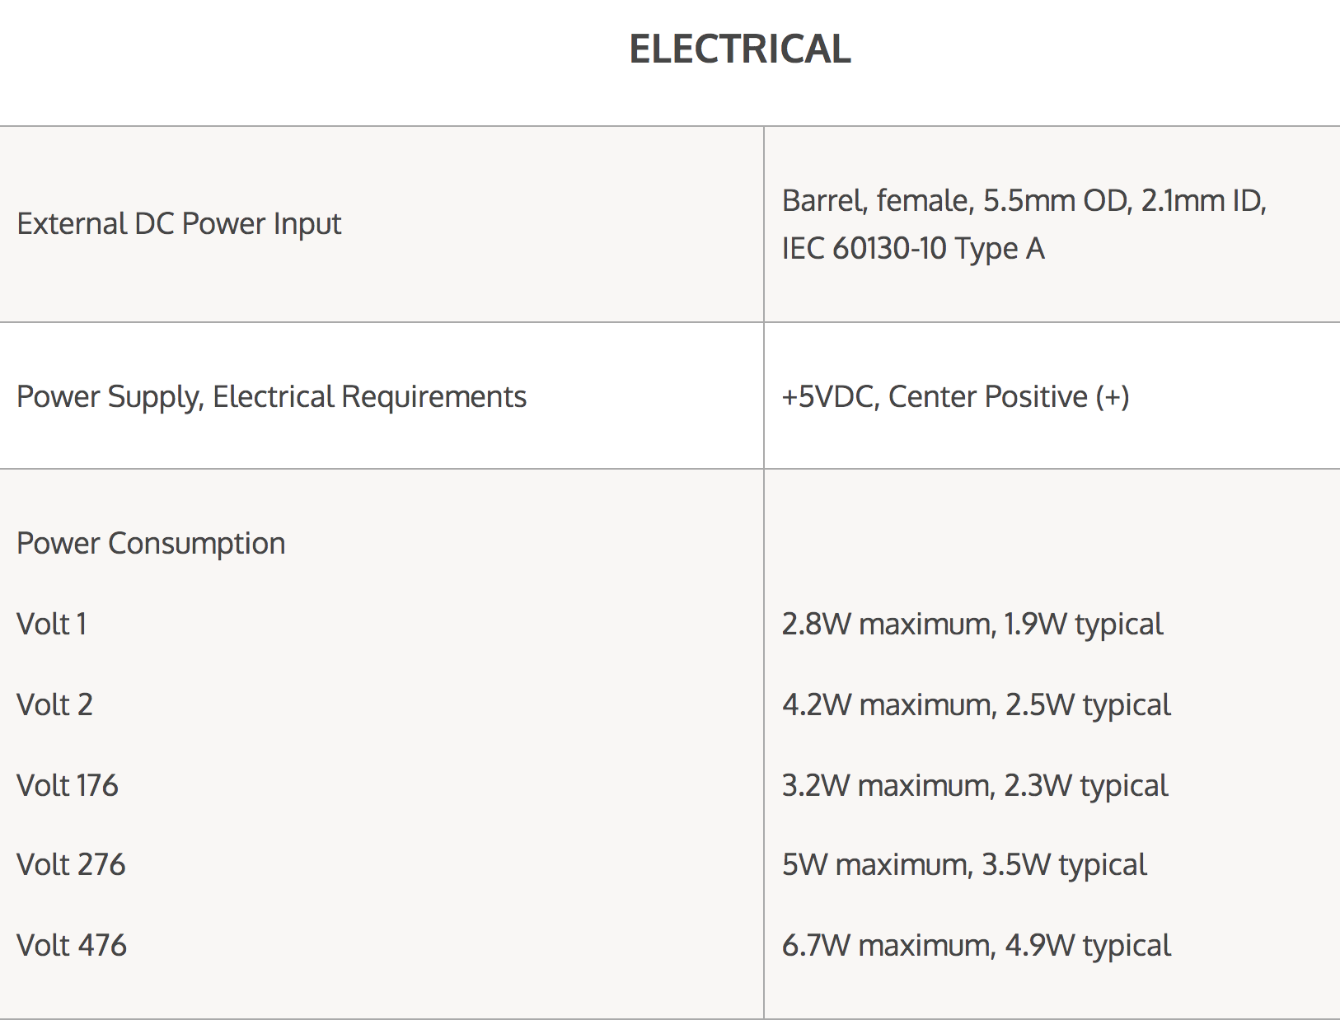Click the Volt 2 model label

54,704
